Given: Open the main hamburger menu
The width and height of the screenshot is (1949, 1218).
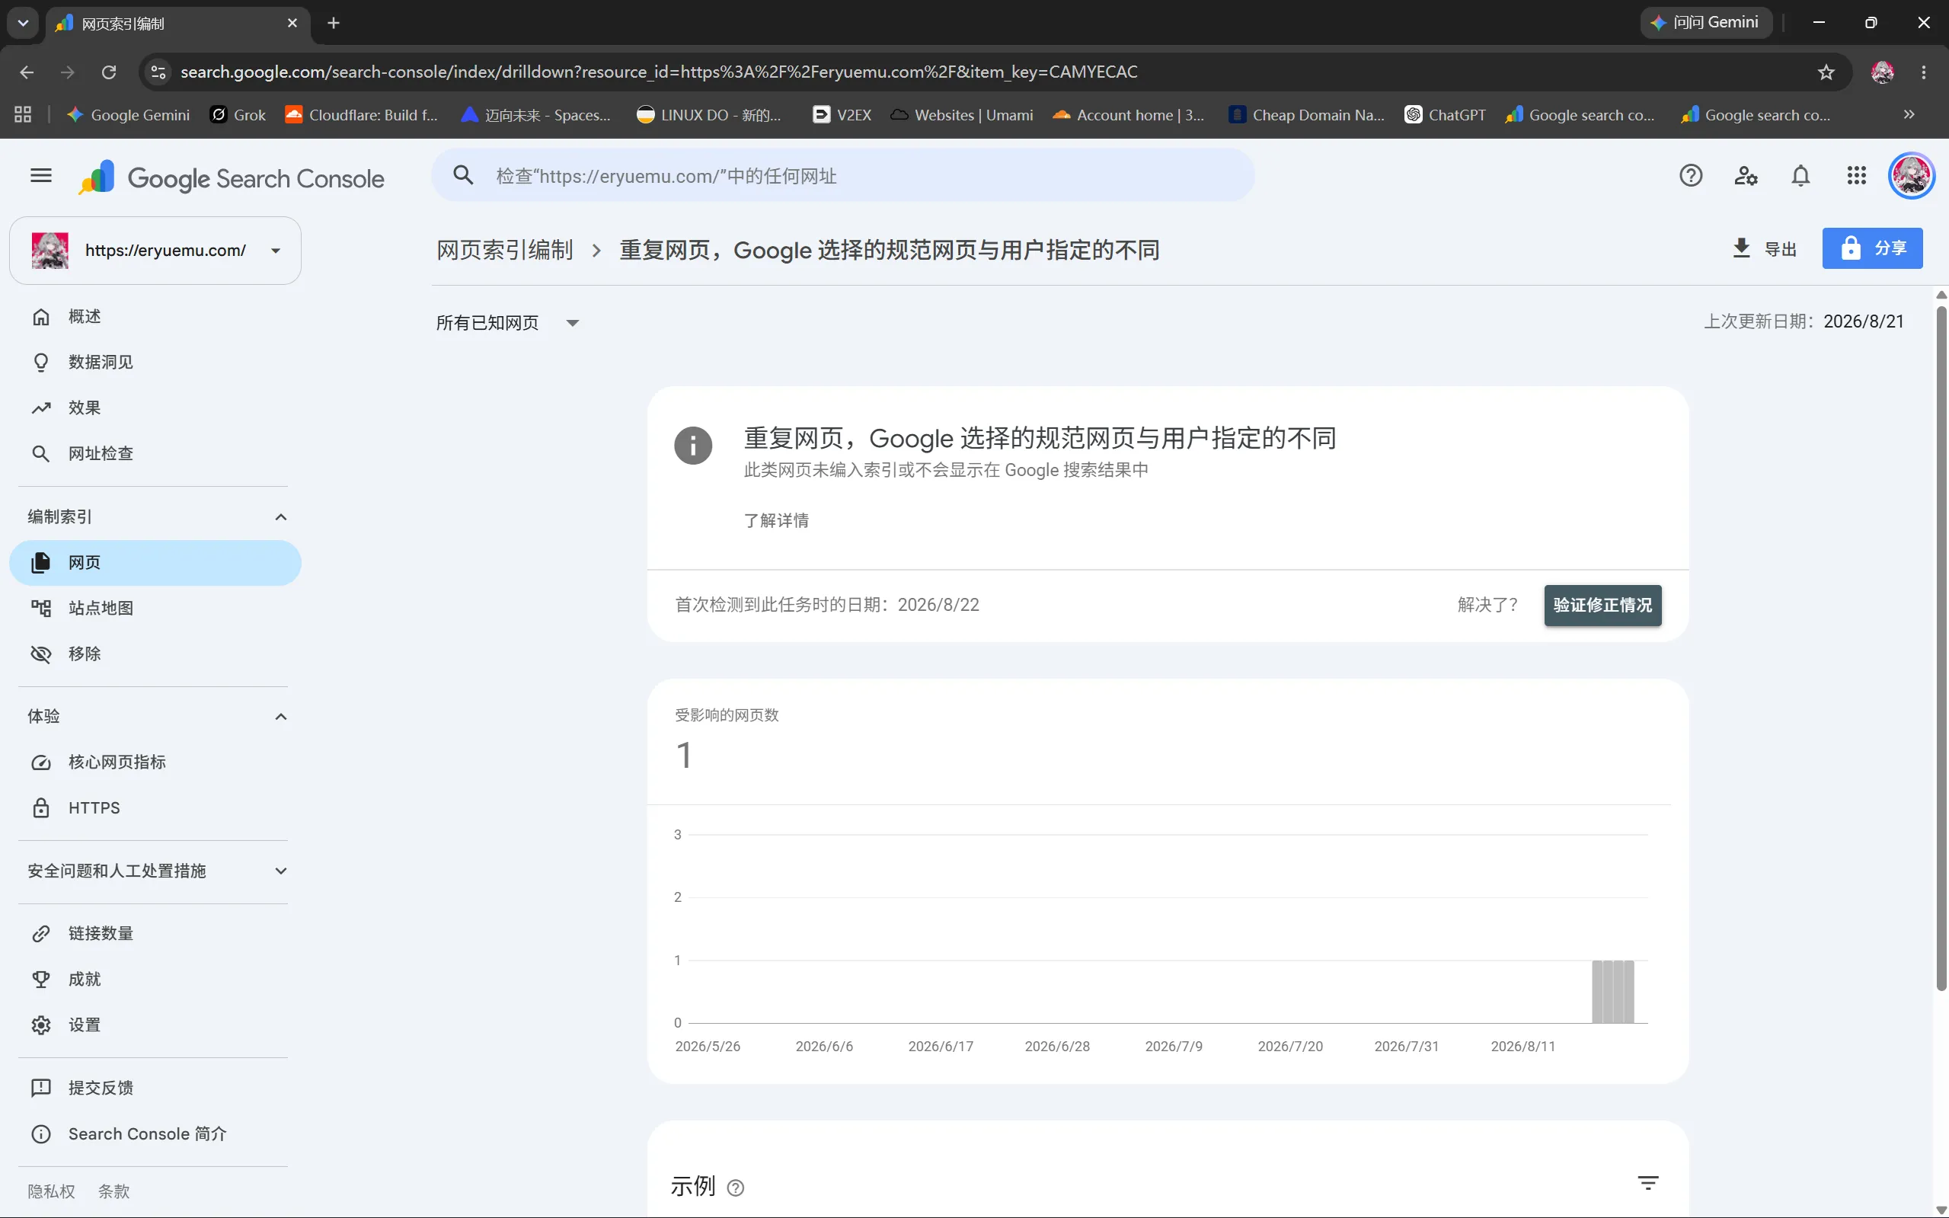Looking at the screenshot, I should coord(41,176).
